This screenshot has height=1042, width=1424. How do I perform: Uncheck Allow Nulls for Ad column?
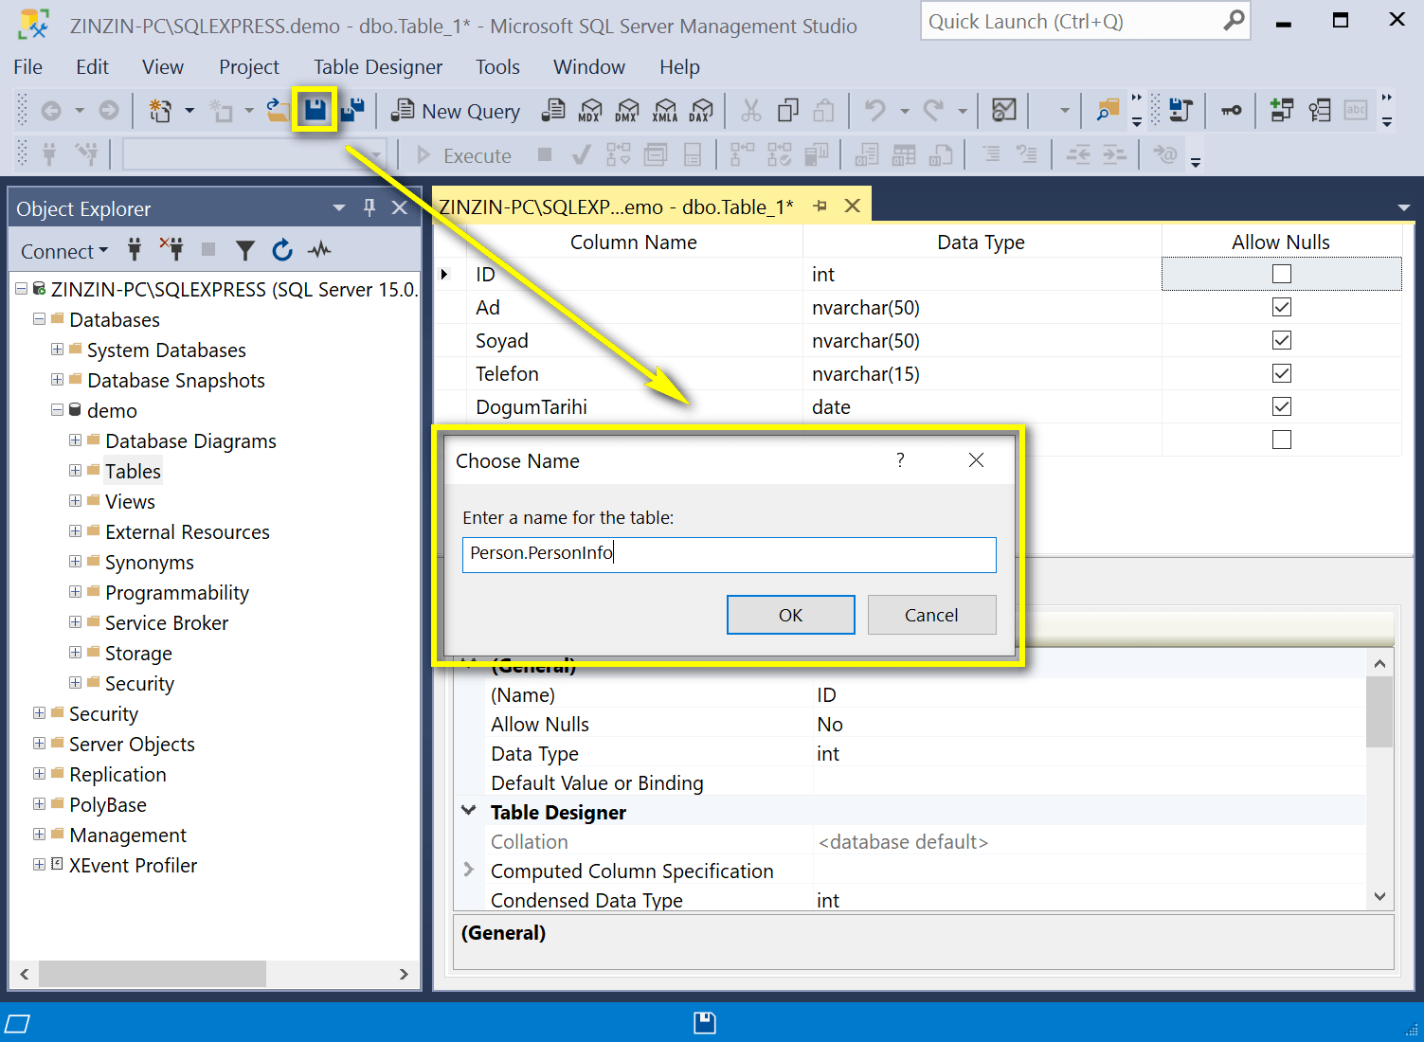tap(1282, 307)
